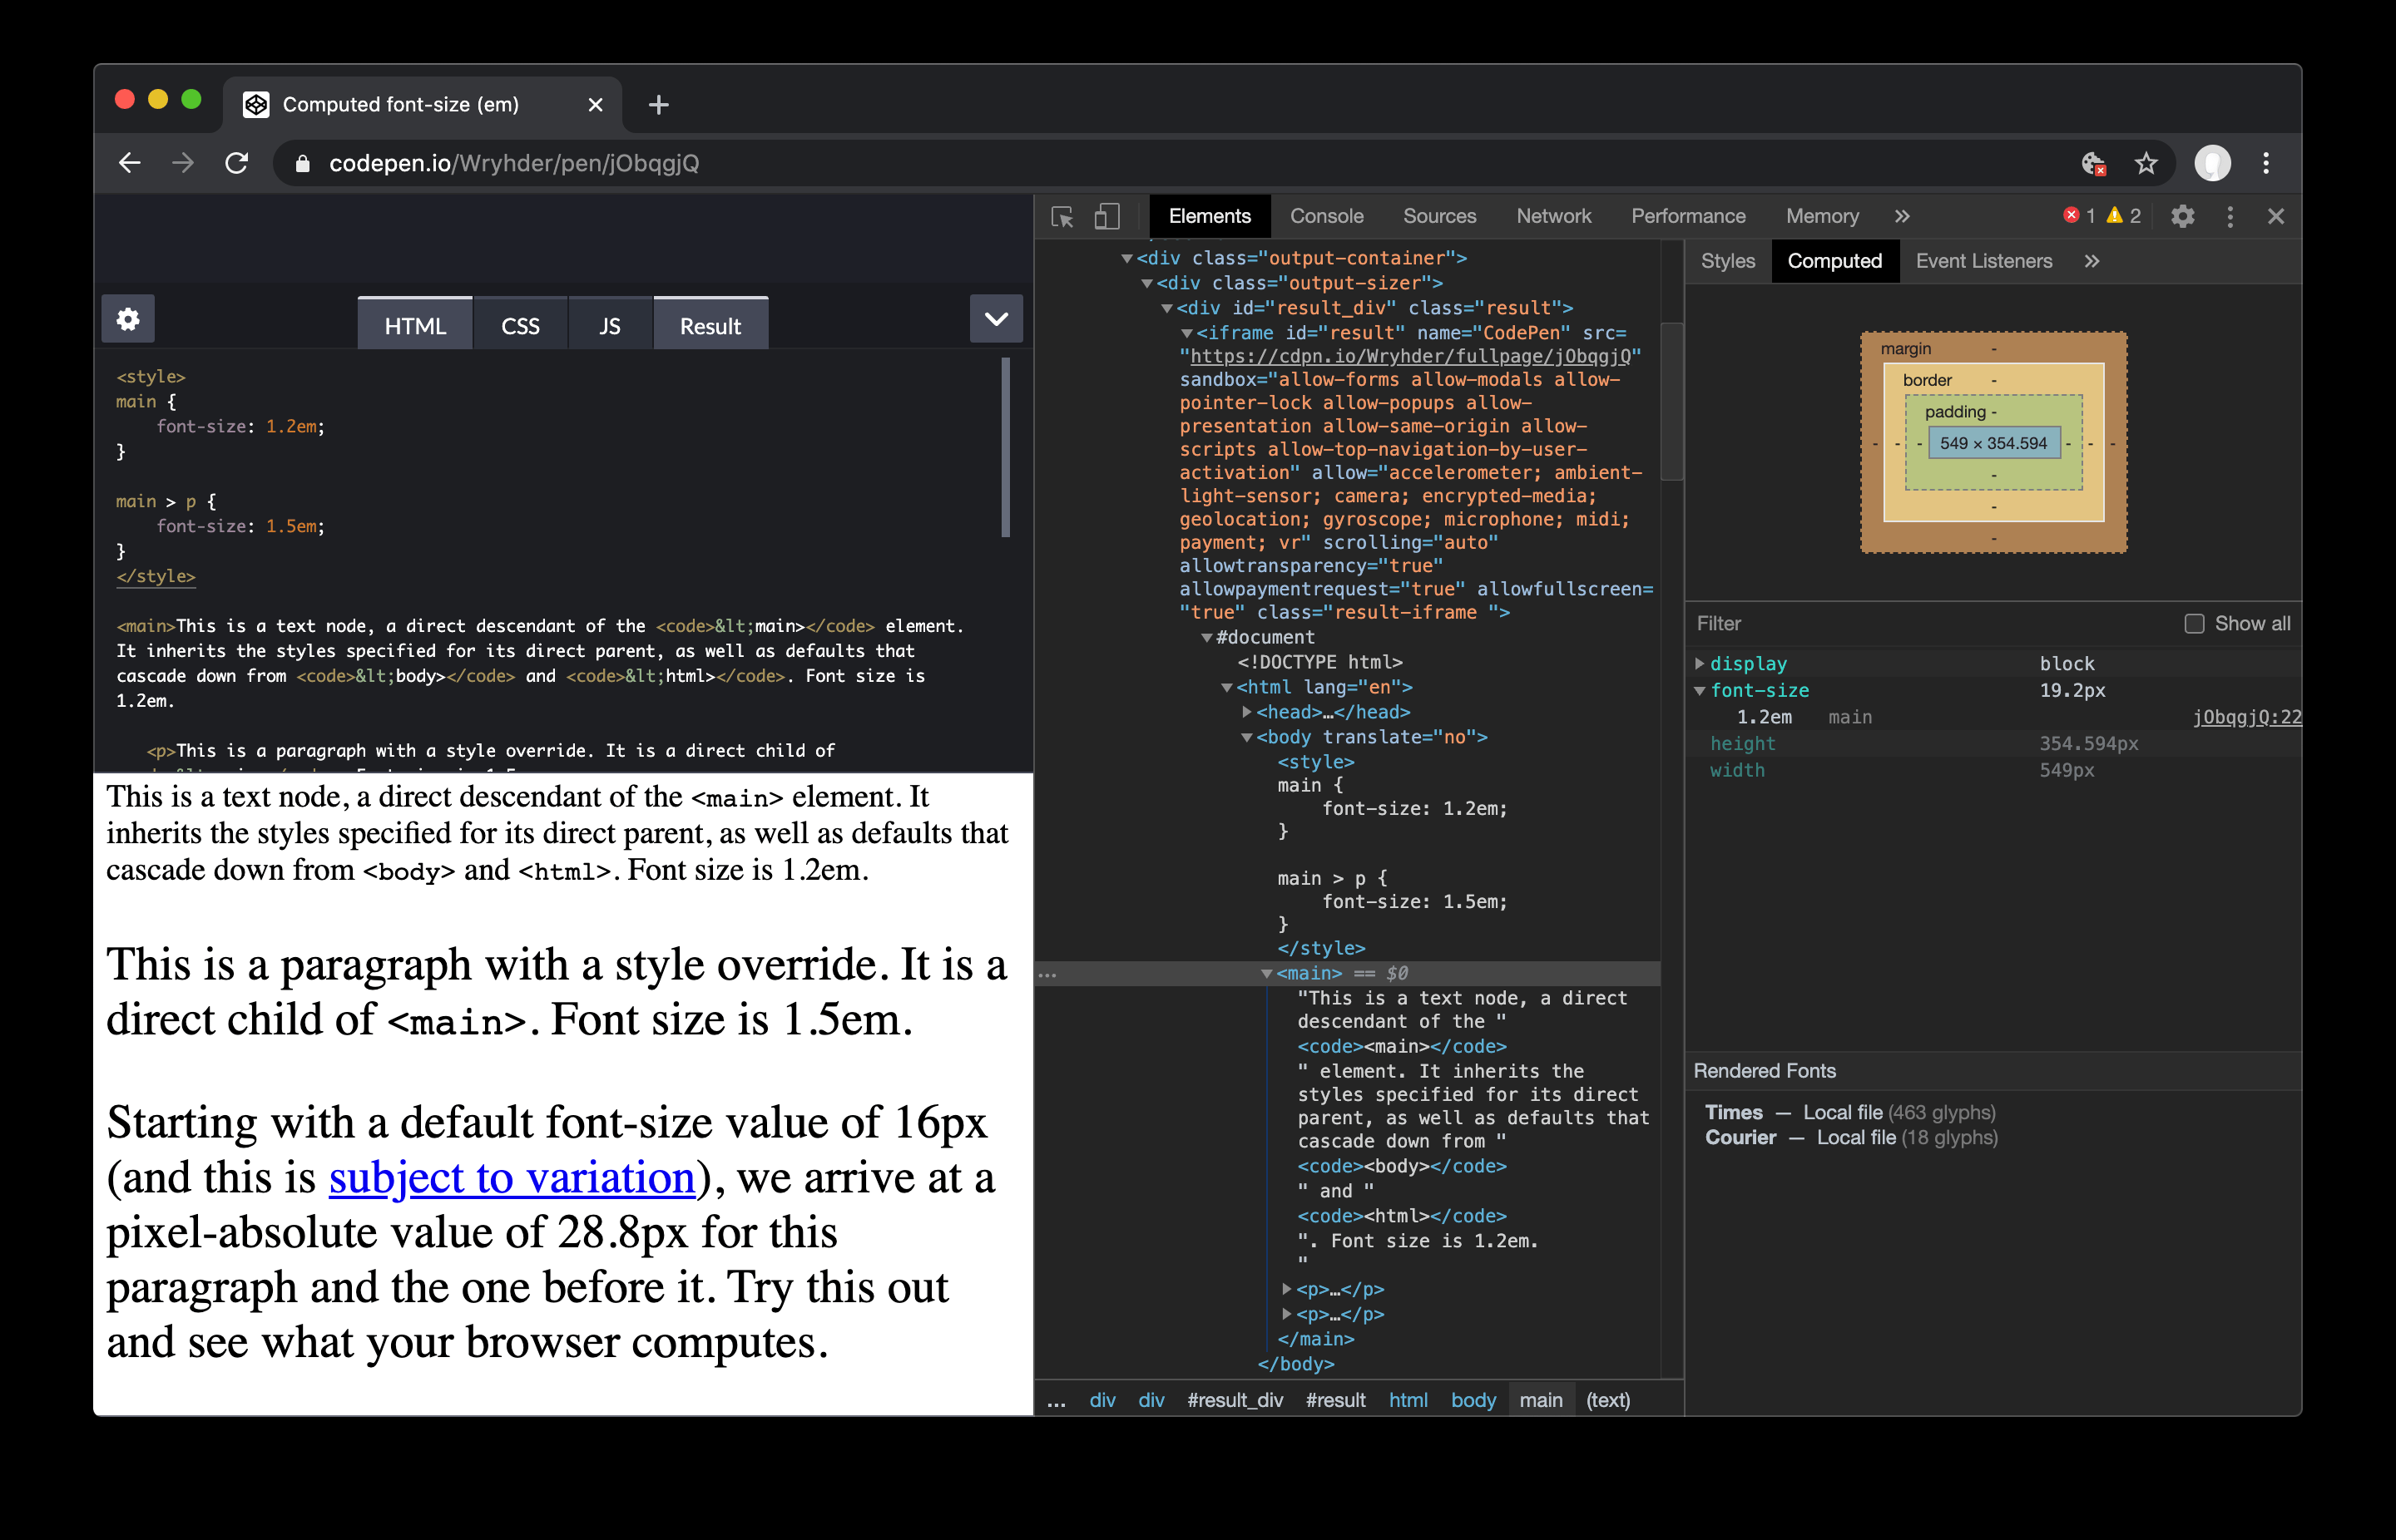This screenshot has height=1540, width=2396.
Task: Switch to the Console tab
Action: click(1325, 217)
